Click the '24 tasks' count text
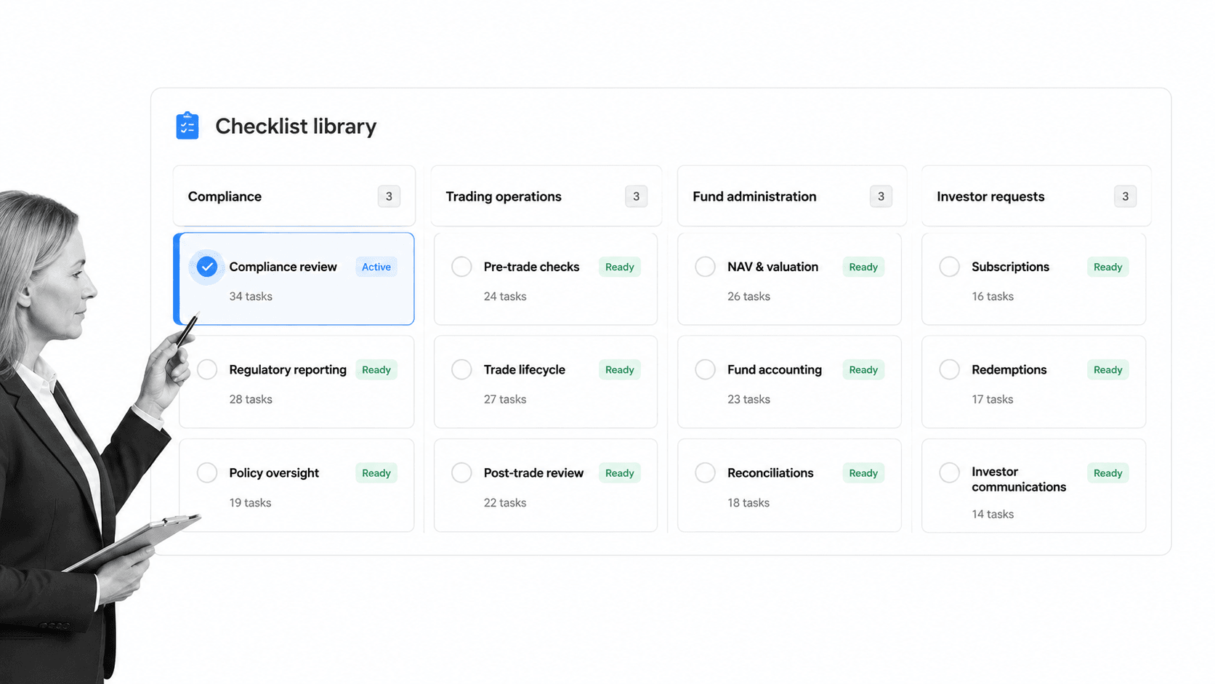 pos(505,296)
